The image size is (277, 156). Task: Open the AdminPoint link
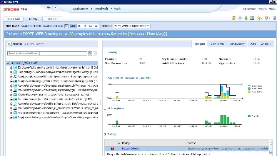(249, 9)
